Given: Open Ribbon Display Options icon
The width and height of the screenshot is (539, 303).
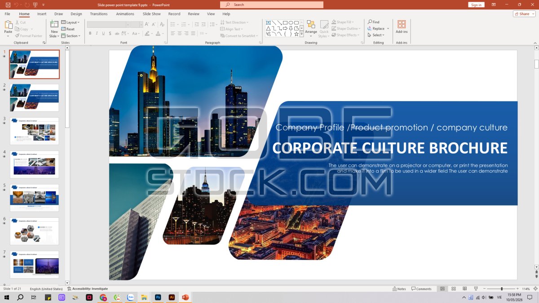Looking at the screenshot, I should (x=494, y=4).
